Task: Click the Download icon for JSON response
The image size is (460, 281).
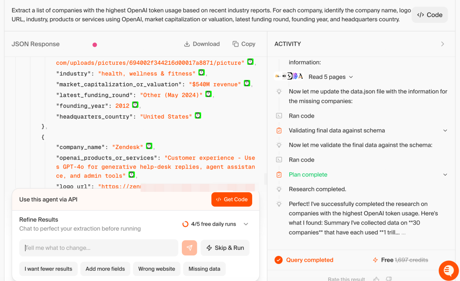Action: pos(187,44)
